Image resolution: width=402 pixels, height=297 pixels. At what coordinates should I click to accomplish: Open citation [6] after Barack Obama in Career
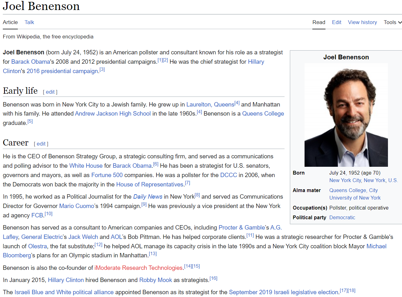(x=156, y=164)
